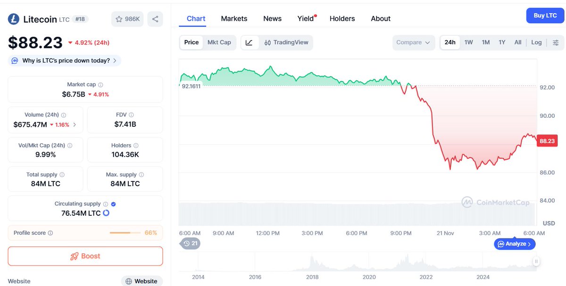Switch to the Markets tab
566x286 pixels.
tap(234, 18)
